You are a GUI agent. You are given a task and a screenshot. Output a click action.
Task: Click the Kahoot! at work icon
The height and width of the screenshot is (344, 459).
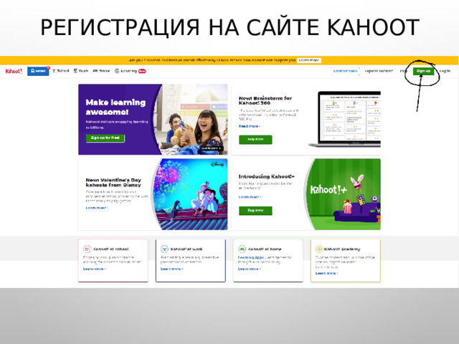[164, 249]
